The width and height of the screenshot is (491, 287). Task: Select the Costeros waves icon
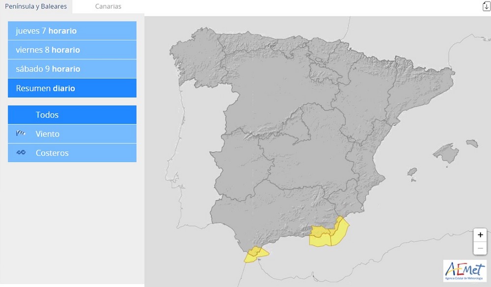21,153
